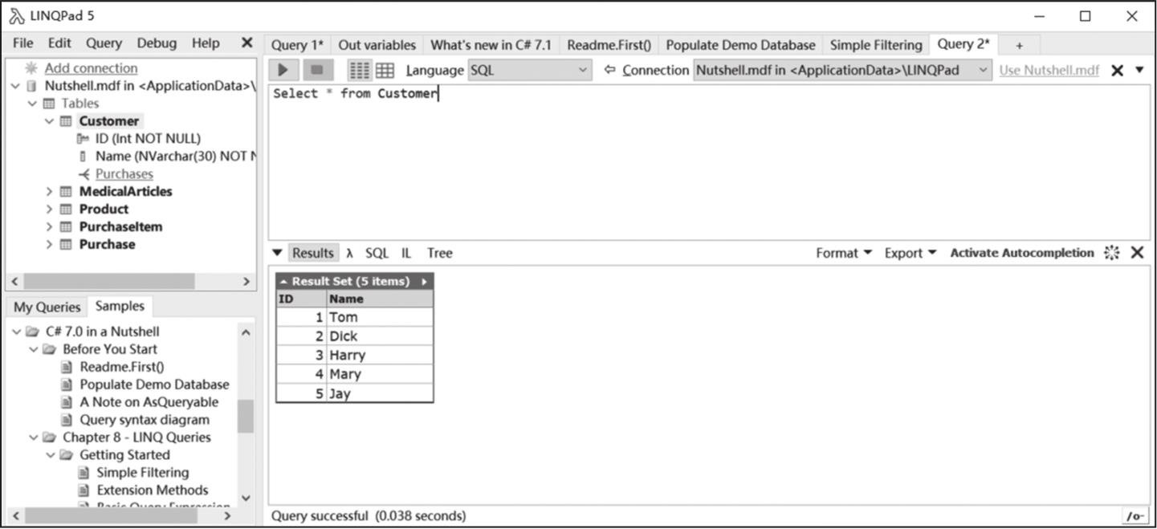This screenshot has width=1157, height=529.
Task: Expand the PurchaseItem table
Action: [49, 227]
